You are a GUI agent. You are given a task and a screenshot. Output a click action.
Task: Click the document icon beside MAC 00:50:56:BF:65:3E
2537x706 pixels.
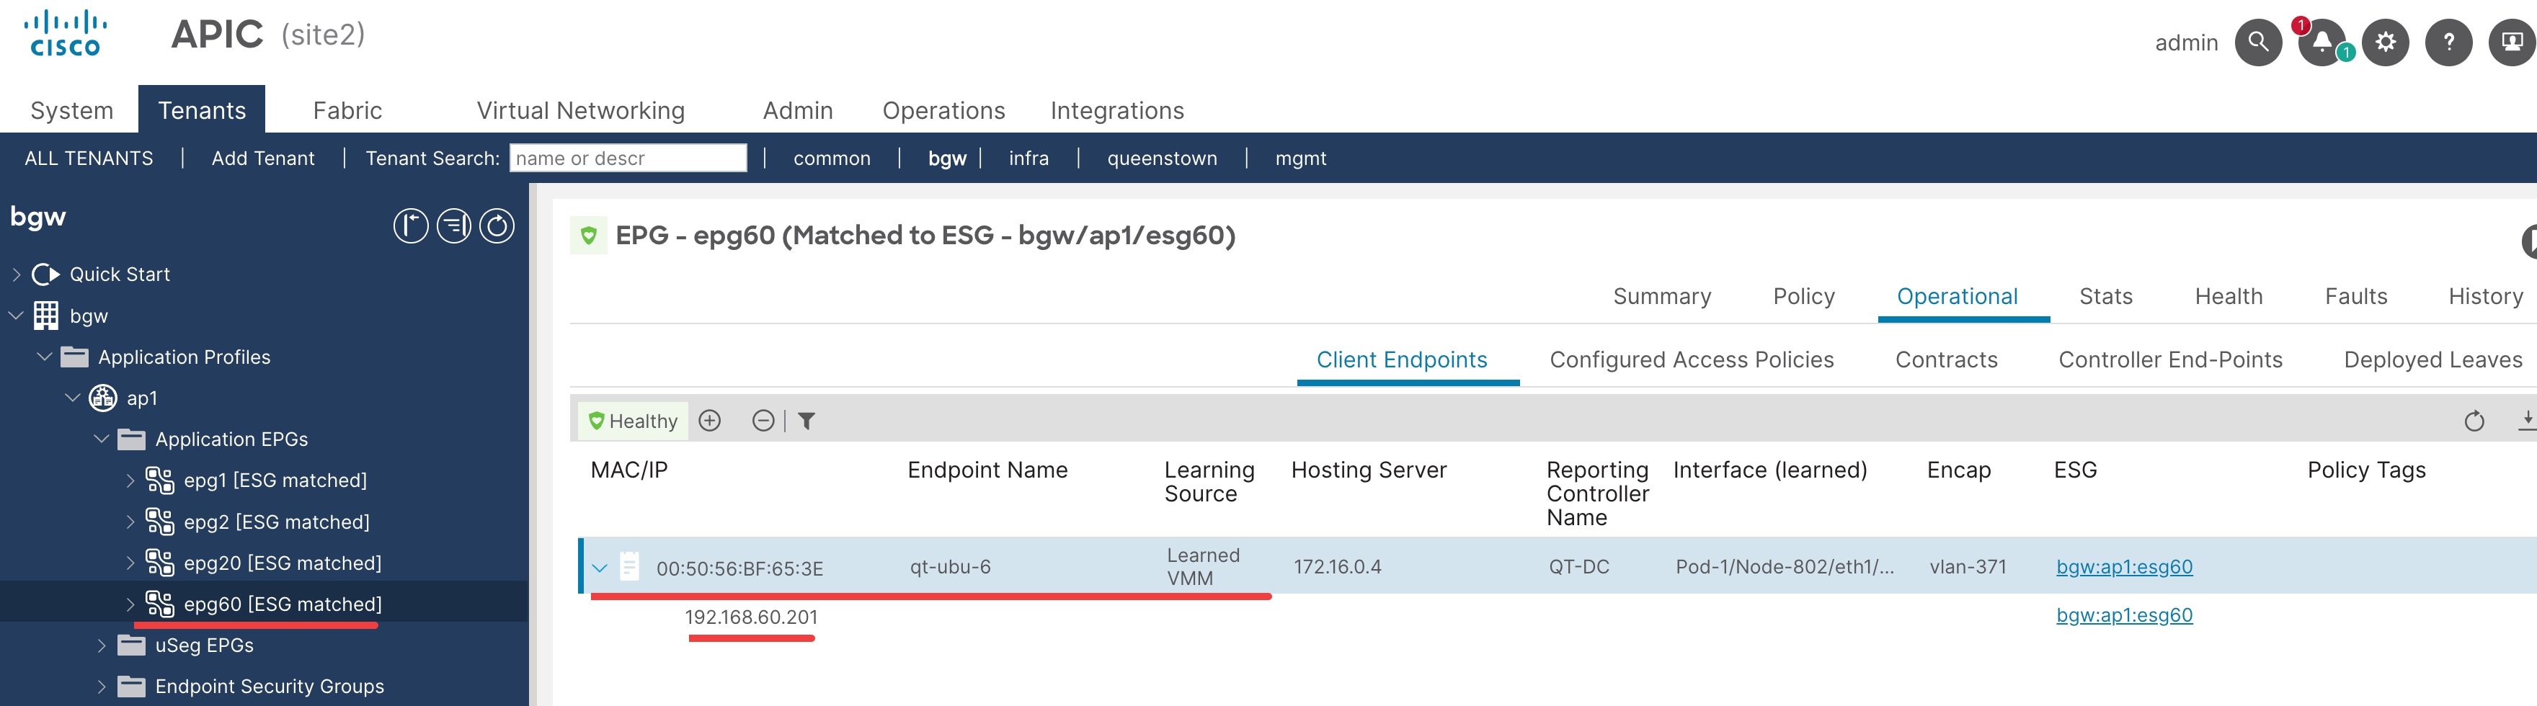[x=629, y=566]
